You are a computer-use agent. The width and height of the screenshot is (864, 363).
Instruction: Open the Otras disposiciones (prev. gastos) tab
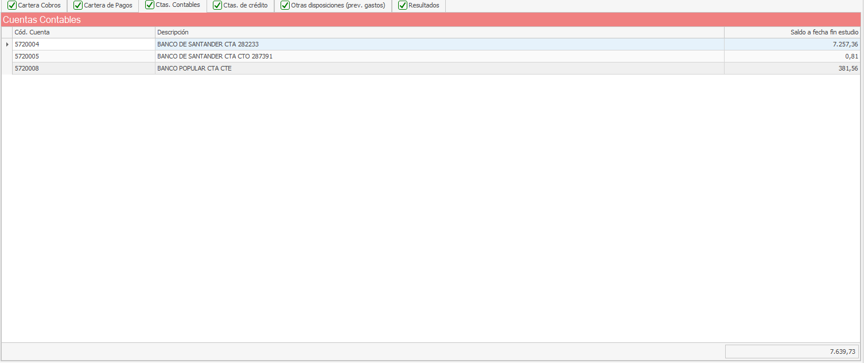[338, 5]
